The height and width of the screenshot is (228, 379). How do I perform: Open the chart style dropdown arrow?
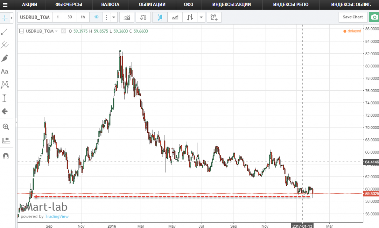coord(201,17)
